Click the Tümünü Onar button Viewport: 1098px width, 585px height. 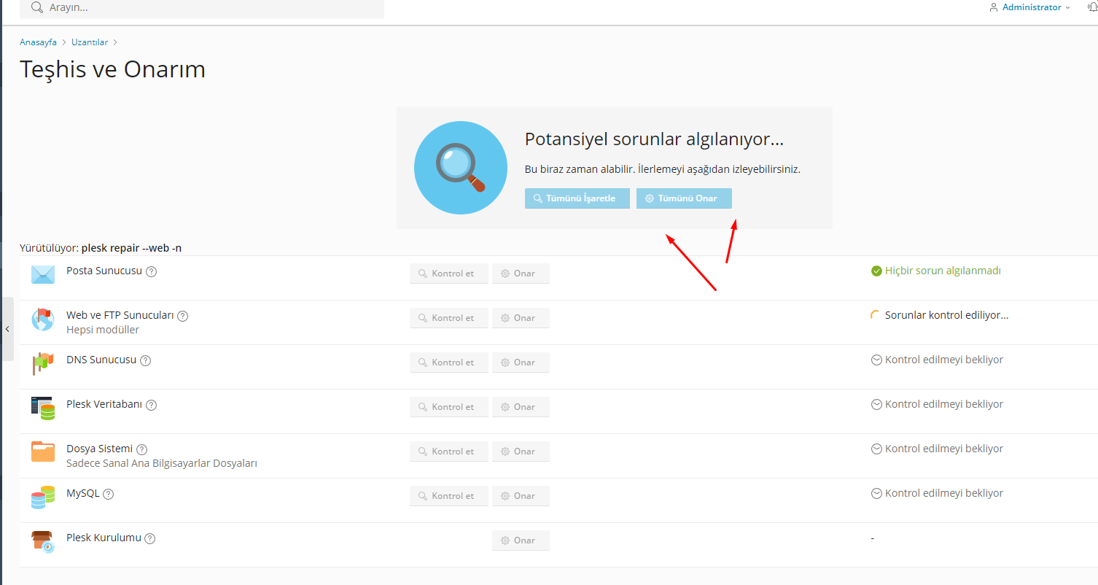coord(684,198)
